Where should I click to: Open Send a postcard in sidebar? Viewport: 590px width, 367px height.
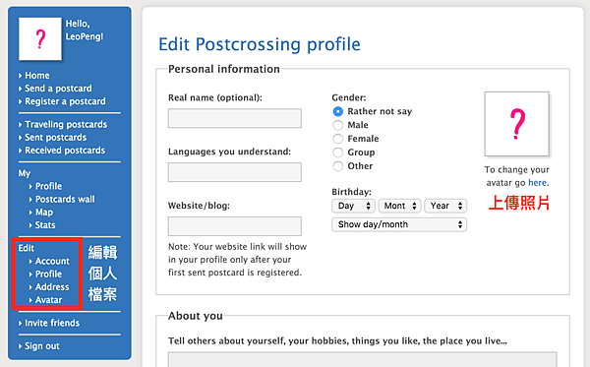pyautogui.click(x=58, y=89)
